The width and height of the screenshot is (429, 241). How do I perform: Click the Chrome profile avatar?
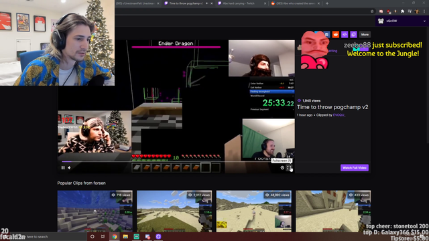pyautogui.click(x=417, y=11)
